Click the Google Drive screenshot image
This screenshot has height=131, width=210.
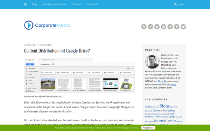pos(79,75)
